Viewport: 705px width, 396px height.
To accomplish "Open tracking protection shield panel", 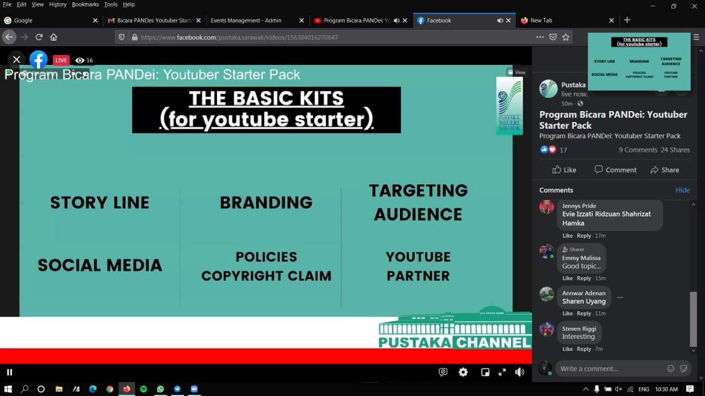I will click(x=122, y=37).
